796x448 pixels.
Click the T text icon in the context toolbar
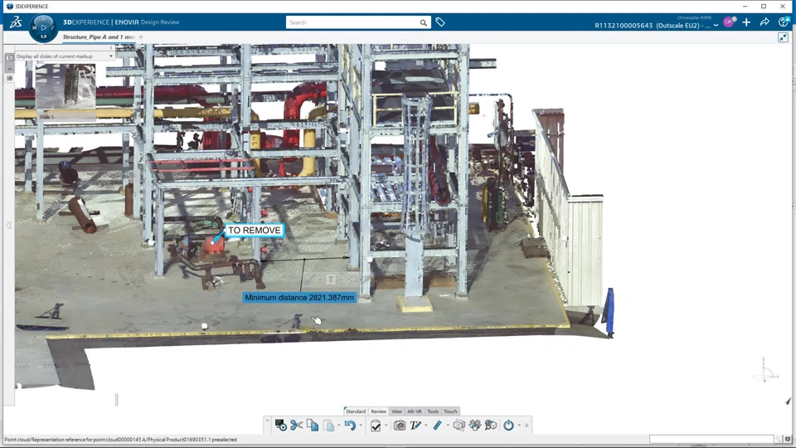coord(331,280)
